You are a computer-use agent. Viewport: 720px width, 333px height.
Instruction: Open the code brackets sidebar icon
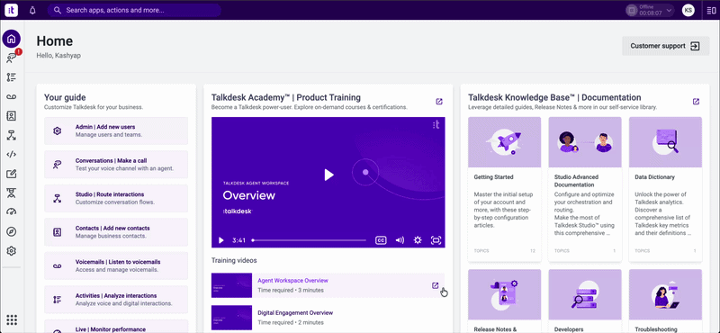(x=12, y=154)
